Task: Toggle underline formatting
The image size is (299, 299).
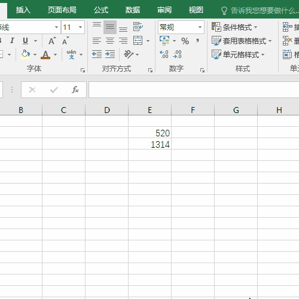Action: coord(25,41)
